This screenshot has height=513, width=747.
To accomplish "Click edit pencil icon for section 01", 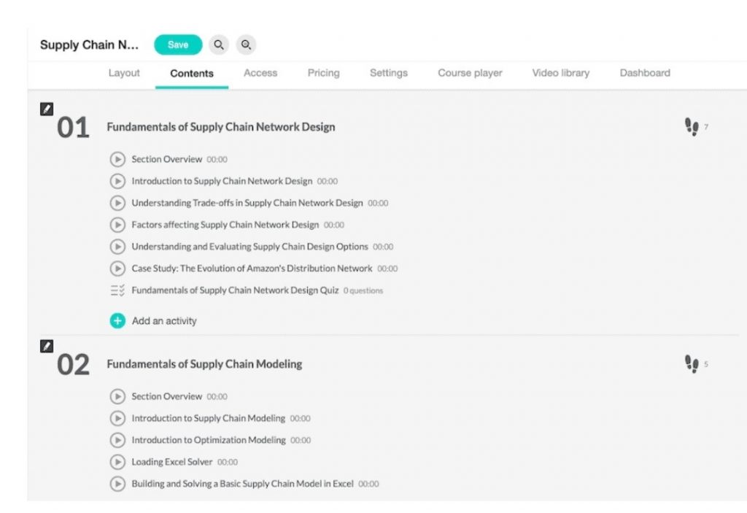I will click(47, 109).
